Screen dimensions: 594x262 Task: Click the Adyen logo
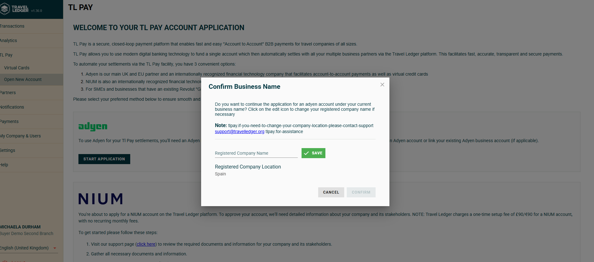point(93,126)
